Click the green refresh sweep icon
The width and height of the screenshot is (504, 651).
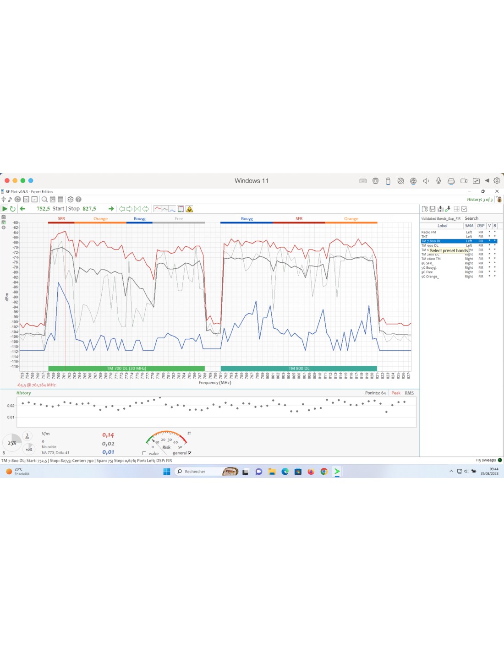pyautogui.click(x=13, y=209)
